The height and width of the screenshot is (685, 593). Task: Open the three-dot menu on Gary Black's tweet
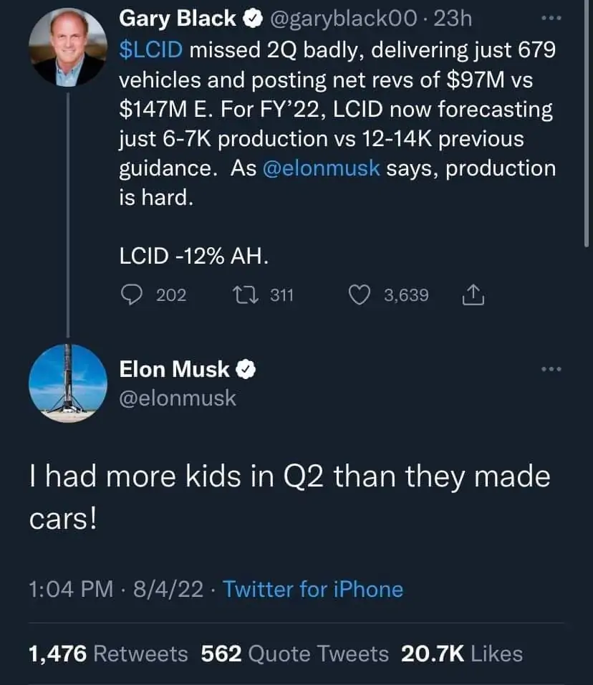(551, 17)
